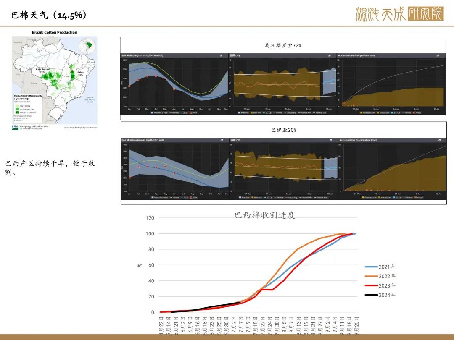Toggle EC Op in Bahia precipitation legend
Image resolution: width=454 pixels, height=340 pixels.
click(397, 197)
